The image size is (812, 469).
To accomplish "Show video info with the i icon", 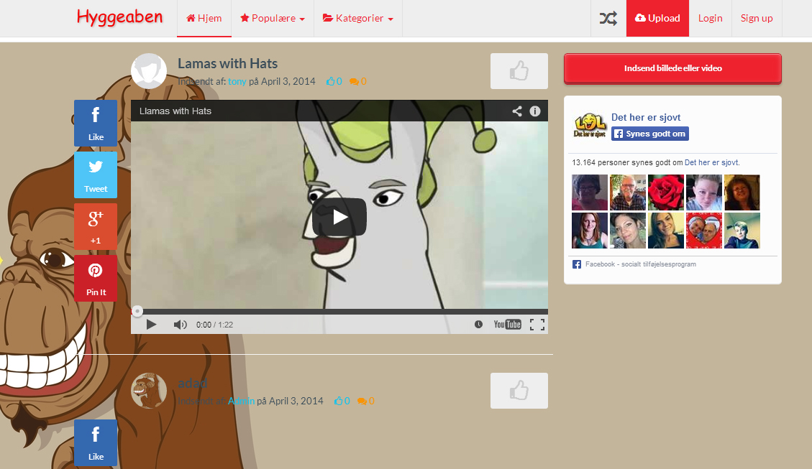I will point(535,111).
